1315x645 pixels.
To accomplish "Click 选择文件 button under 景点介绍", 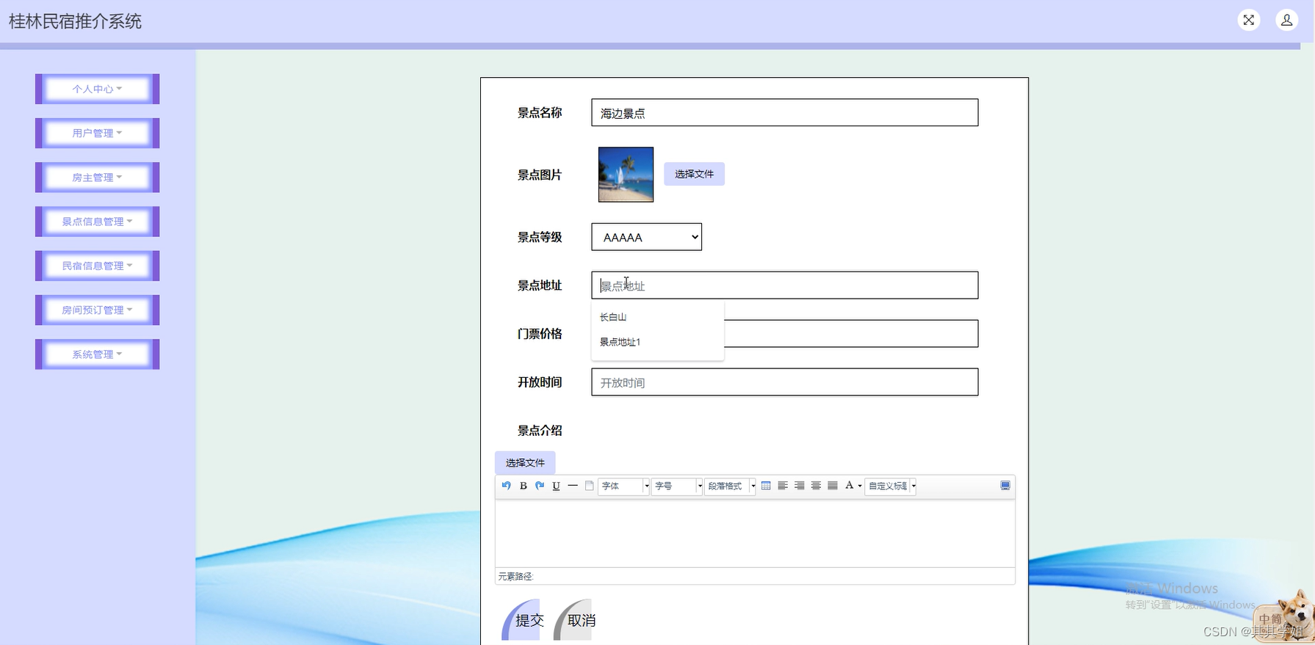I will [525, 463].
